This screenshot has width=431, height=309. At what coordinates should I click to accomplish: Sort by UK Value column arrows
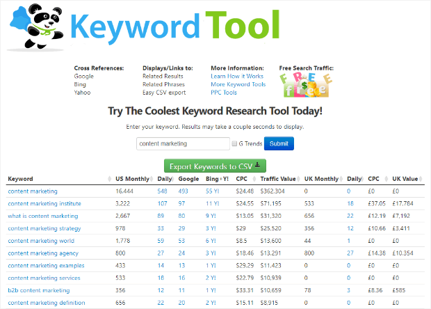pos(421,179)
